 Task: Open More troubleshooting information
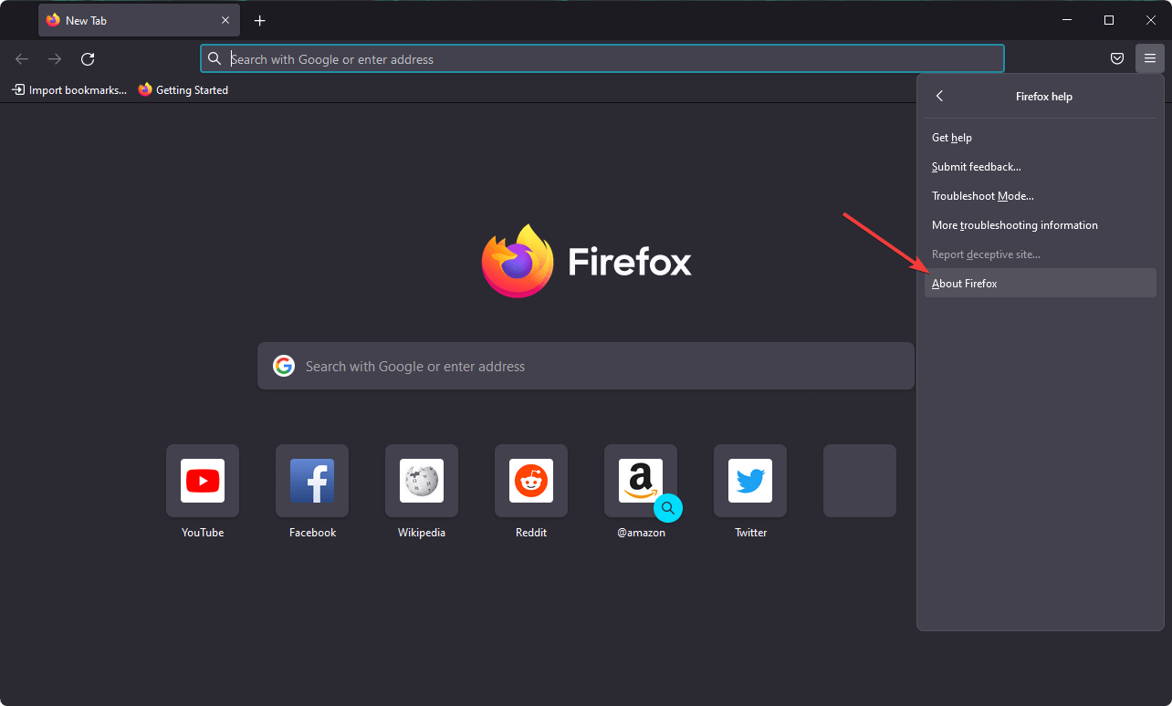1014,224
